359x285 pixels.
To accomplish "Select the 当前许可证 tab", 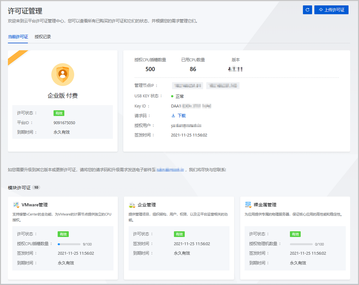I will (18, 37).
